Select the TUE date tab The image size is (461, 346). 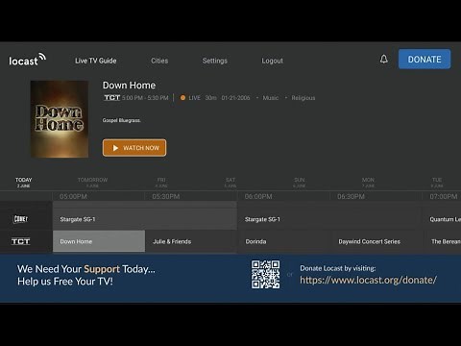tap(437, 183)
